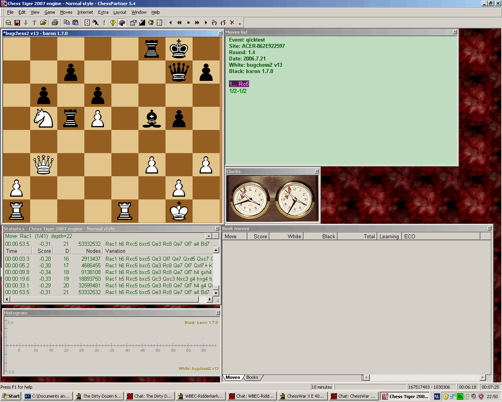The width and height of the screenshot is (502, 402).
Task: Close the Histogram panel
Action: (218, 312)
